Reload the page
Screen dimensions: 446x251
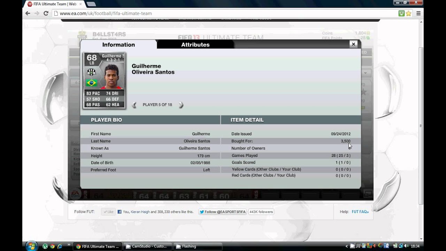tap(46, 13)
